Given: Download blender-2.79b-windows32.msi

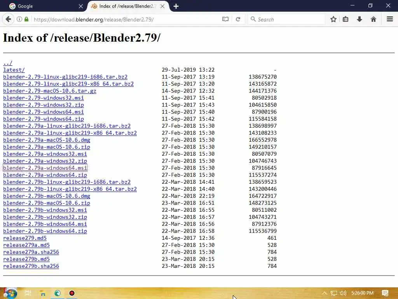Looking at the screenshot, I should tap(45, 210).
